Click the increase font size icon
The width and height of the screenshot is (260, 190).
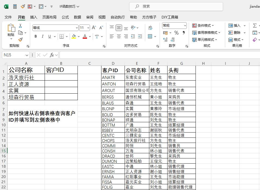pos(94,28)
